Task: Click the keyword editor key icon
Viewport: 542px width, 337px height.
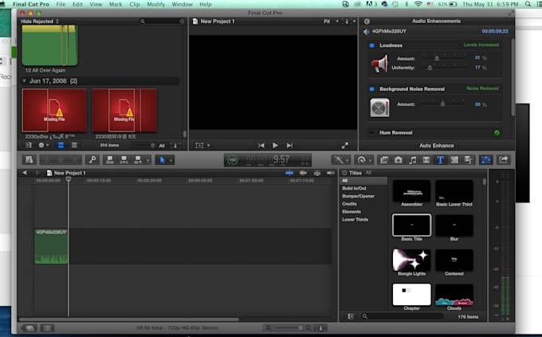Action: point(92,160)
